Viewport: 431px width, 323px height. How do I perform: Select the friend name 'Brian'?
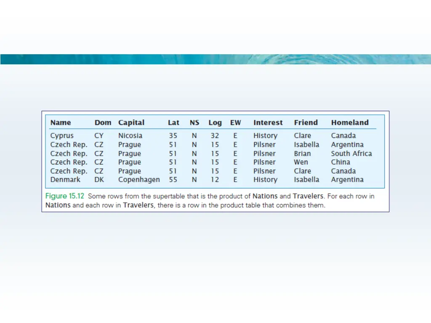click(x=302, y=154)
